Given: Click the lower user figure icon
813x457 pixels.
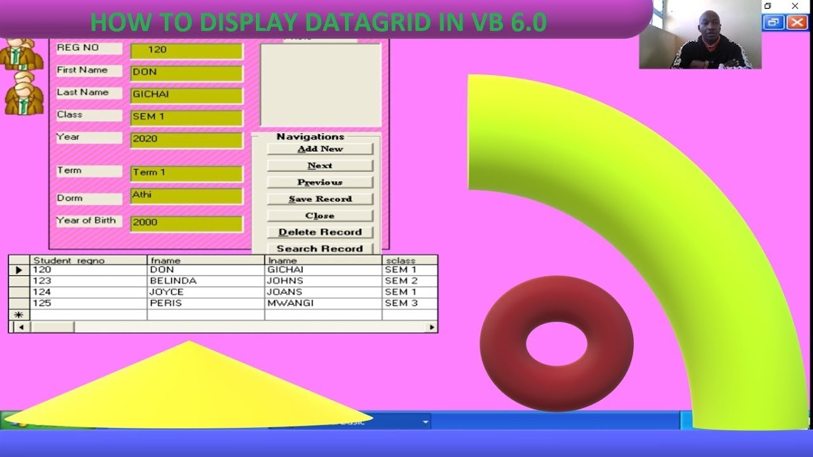Looking at the screenshot, I should [x=23, y=92].
